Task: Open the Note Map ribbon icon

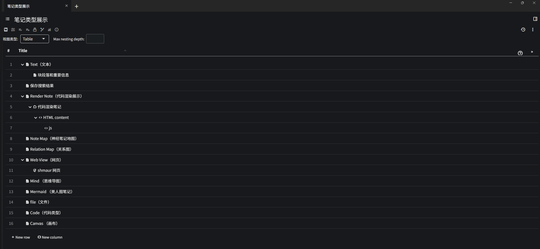Action: (x=42, y=30)
